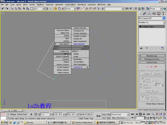
Task: Click the Quick Render teapot icon
Action: (165, 9)
